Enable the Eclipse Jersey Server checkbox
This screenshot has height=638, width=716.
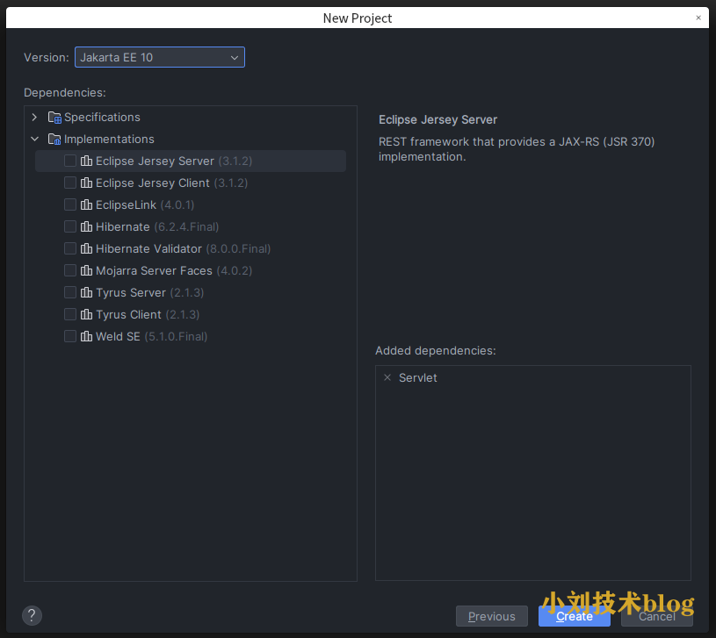[70, 161]
